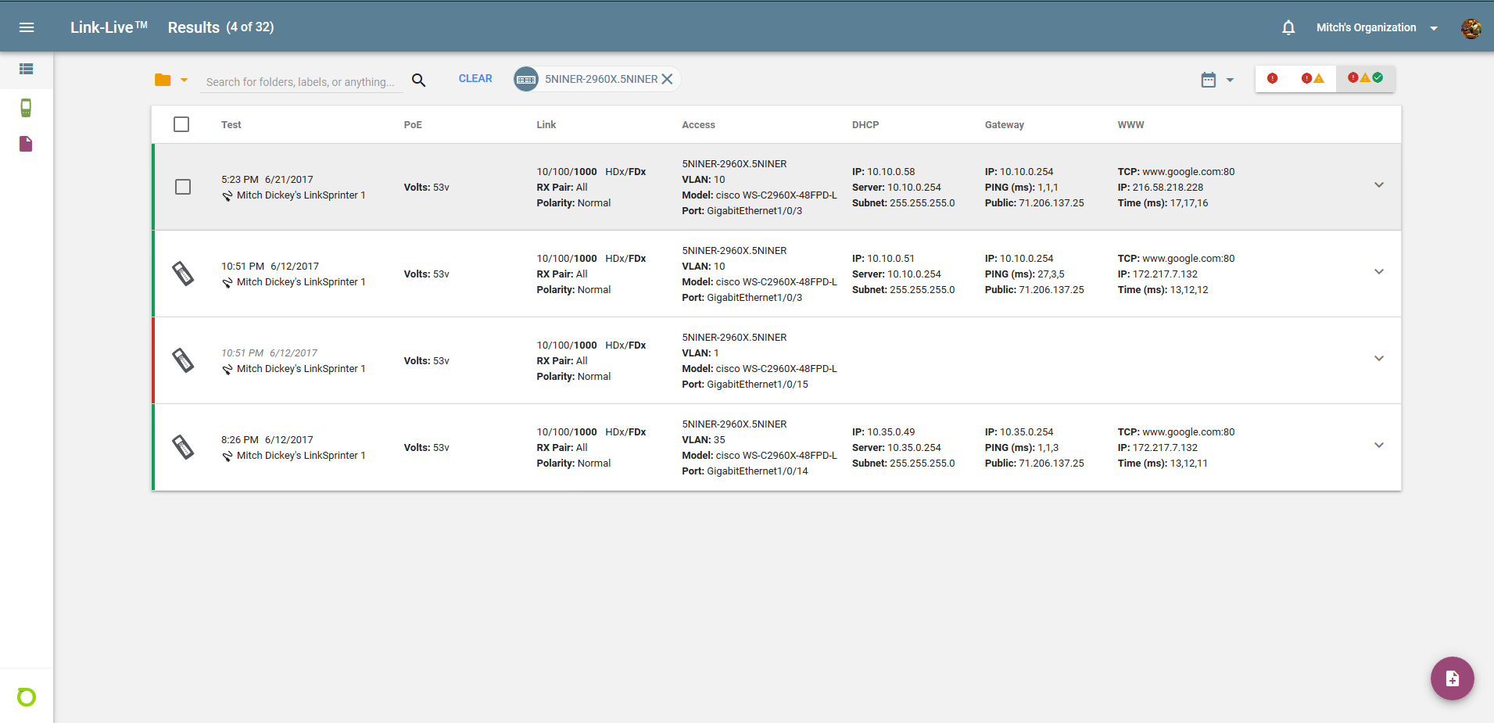Check the 5:23 PM 6/21/2017 result checkbox
The height and width of the screenshot is (723, 1494).
coord(183,187)
